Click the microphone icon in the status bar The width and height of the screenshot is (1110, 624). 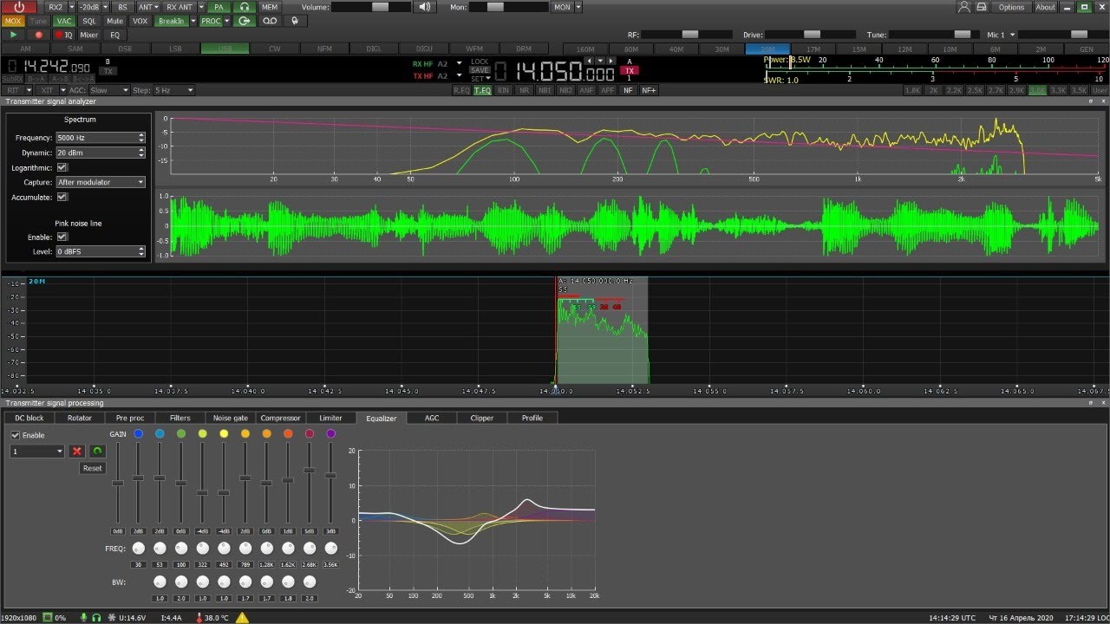84,617
